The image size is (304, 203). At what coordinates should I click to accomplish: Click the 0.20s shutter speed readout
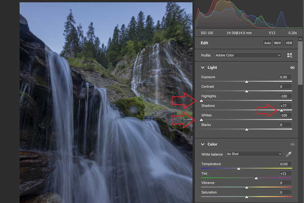point(292,33)
